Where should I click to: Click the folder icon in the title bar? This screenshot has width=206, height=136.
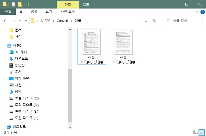[5, 4]
